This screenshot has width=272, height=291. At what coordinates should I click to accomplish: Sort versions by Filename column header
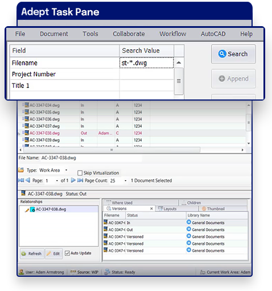[x=114, y=215]
